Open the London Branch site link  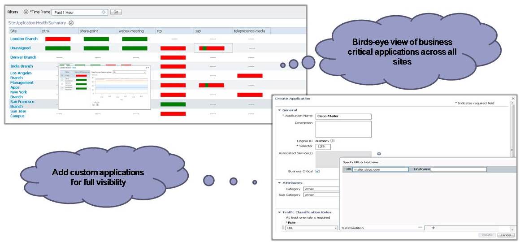coord(23,39)
